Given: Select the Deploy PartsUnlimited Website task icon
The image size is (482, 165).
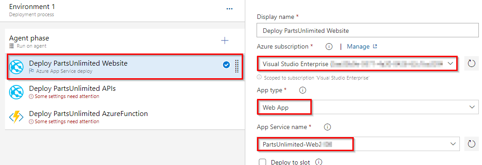Looking at the screenshot, I should (17, 67).
